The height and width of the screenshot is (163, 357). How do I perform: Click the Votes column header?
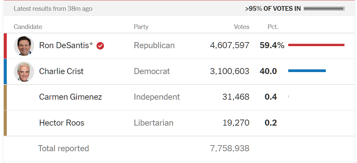tap(241, 27)
